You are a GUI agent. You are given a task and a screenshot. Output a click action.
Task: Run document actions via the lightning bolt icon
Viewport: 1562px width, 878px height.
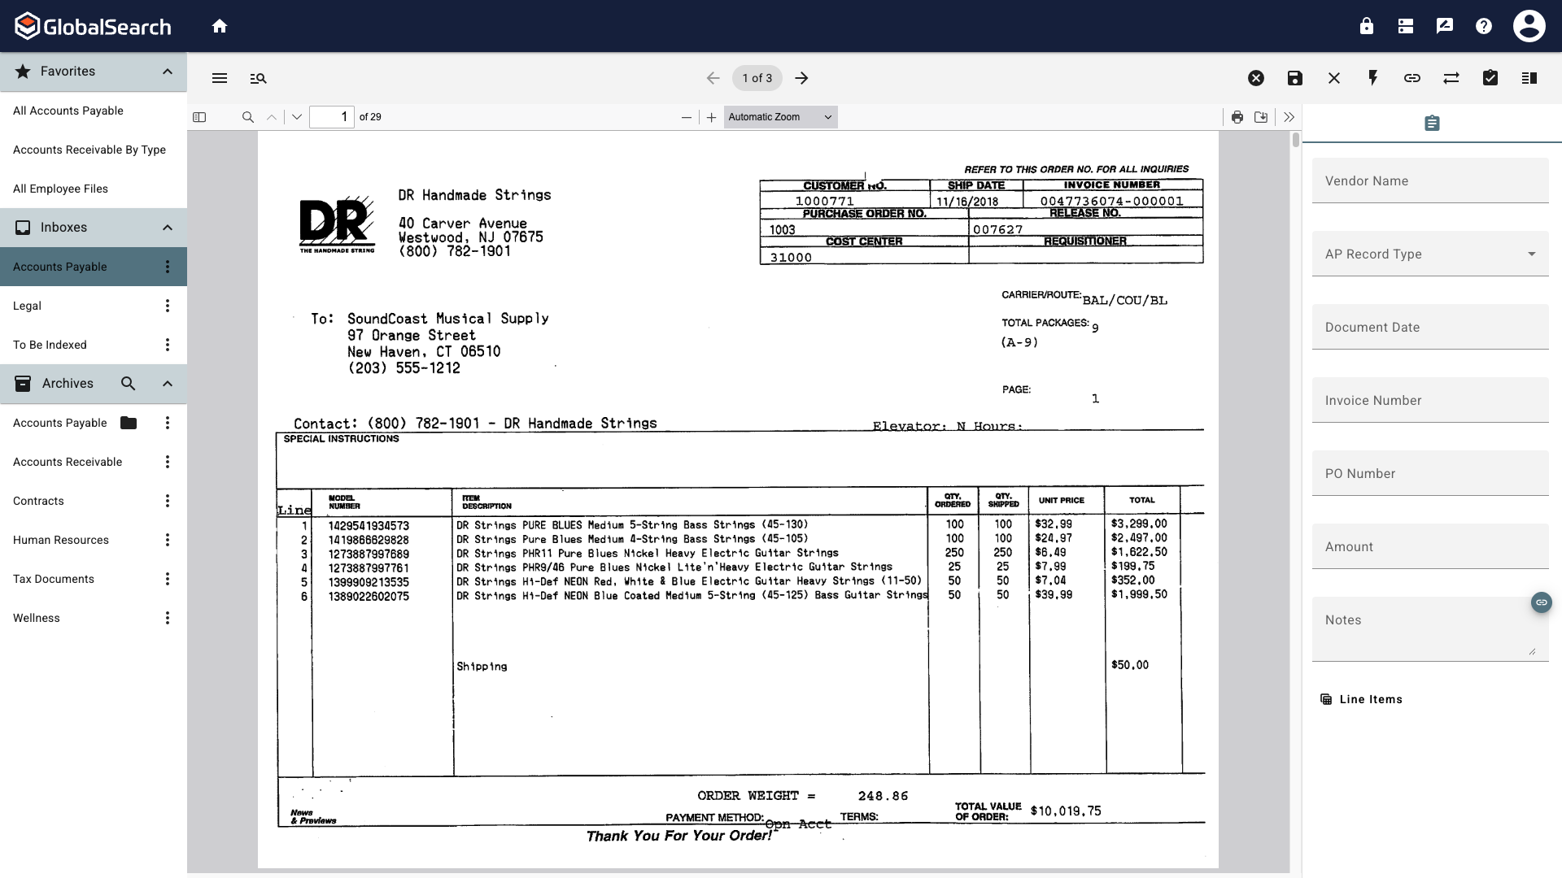(x=1372, y=78)
